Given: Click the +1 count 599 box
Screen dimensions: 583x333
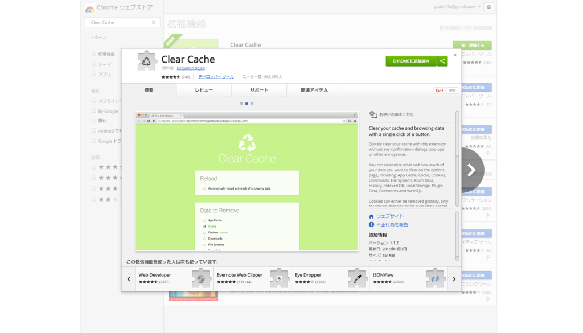Looking at the screenshot, I should [x=452, y=91].
